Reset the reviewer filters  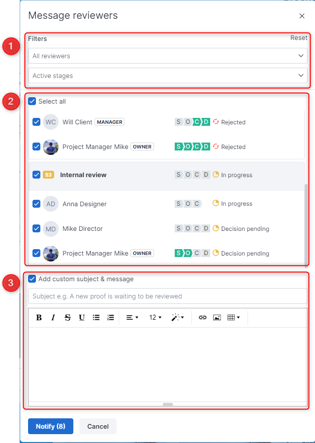[299, 38]
